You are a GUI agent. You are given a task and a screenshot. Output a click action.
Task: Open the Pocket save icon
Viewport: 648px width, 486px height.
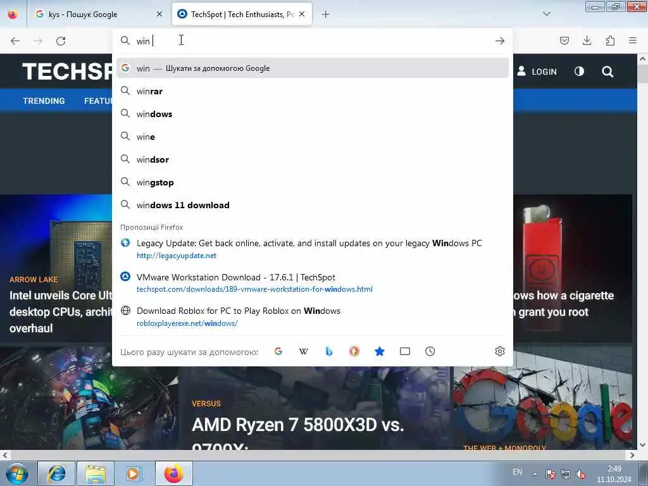point(564,40)
